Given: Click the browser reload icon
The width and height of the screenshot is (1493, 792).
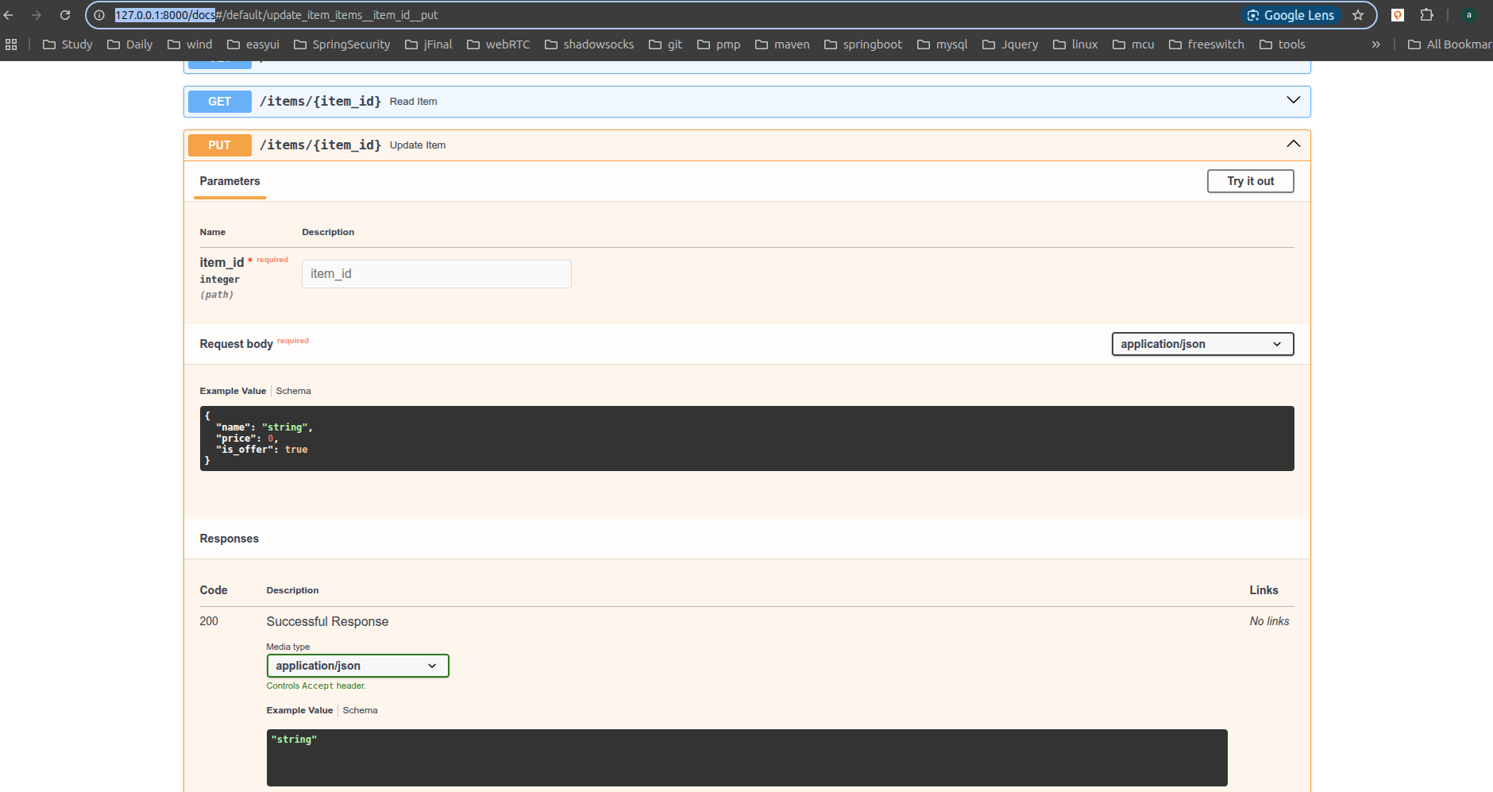Looking at the screenshot, I should tap(65, 15).
